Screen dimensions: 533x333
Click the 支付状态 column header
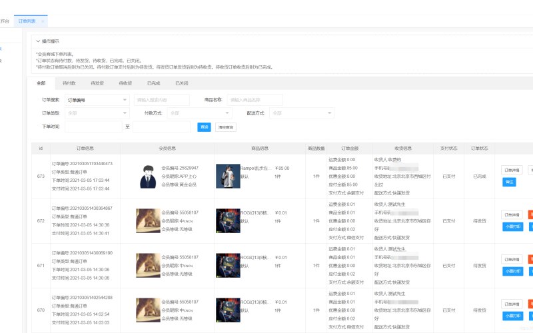point(448,149)
